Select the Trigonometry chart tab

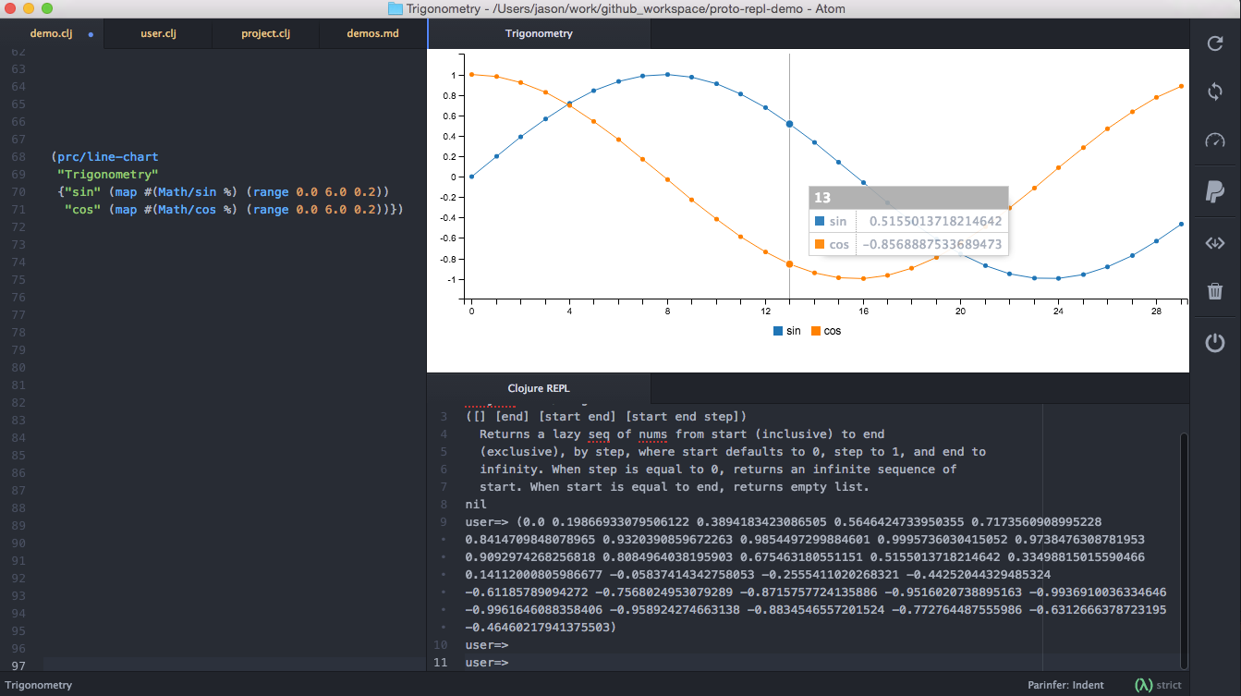pos(540,33)
